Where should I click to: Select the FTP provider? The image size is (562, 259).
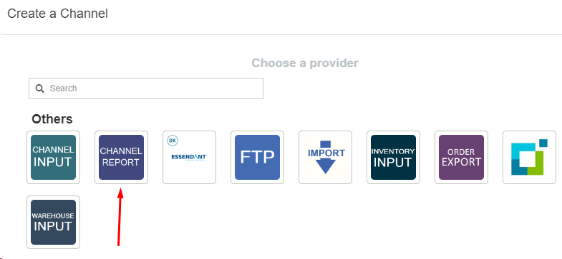[x=257, y=157]
